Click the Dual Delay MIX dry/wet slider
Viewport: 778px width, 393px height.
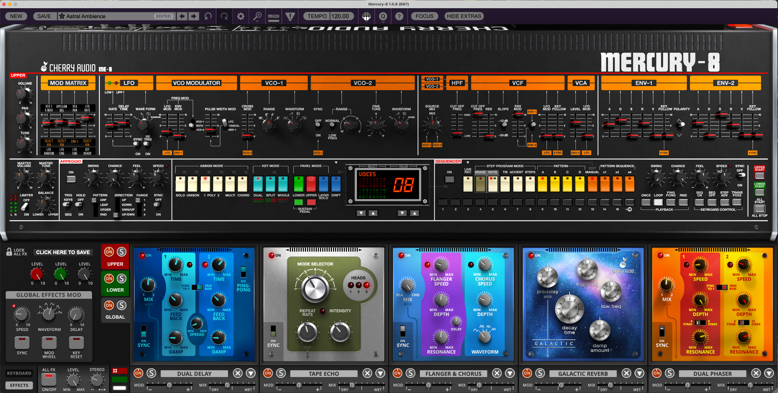[227, 385]
